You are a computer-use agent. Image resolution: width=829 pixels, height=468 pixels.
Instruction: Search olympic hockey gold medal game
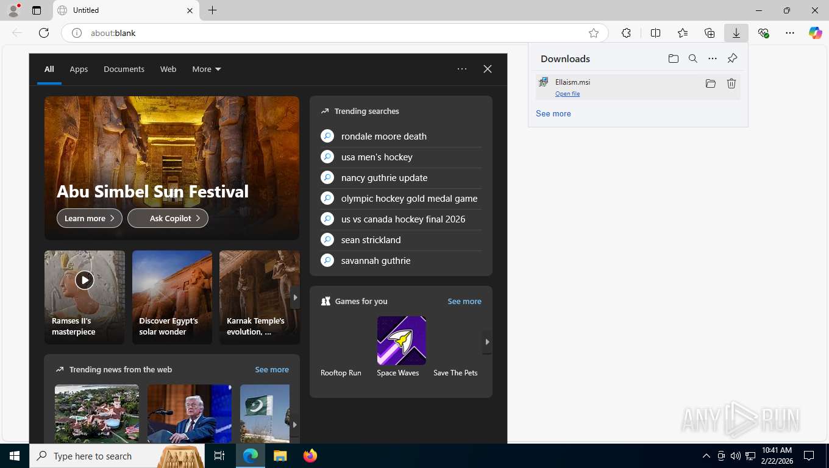coord(401,199)
